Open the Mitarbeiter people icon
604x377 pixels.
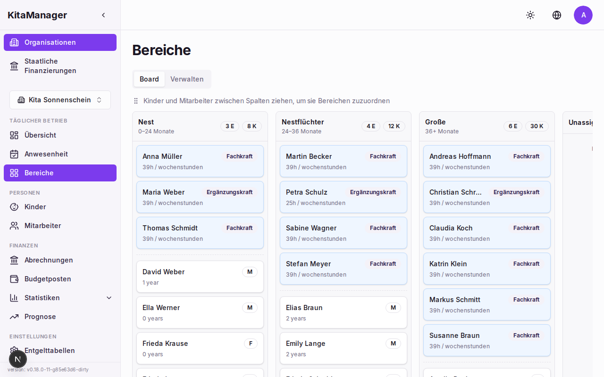coord(15,226)
